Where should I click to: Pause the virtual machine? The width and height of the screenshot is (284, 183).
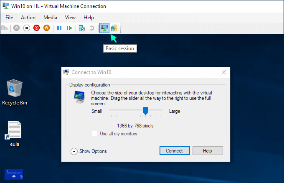click(59, 28)
